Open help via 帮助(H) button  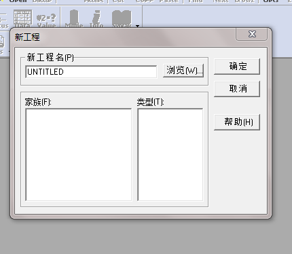[x=237, y=122]
